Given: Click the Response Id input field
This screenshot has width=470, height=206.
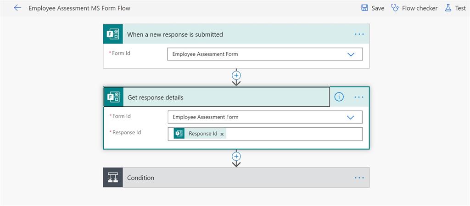Looking at the screenshot, I should 294,134.
